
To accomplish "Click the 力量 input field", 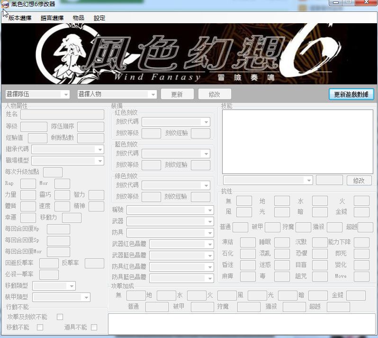I will pos(28,195).
